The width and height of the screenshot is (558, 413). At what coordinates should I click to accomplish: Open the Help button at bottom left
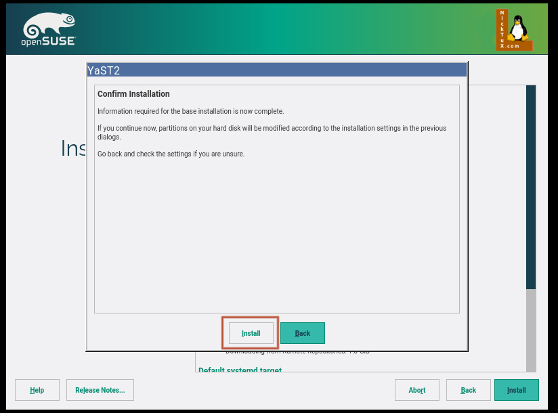pyautogui.click(x=37, y=390)
